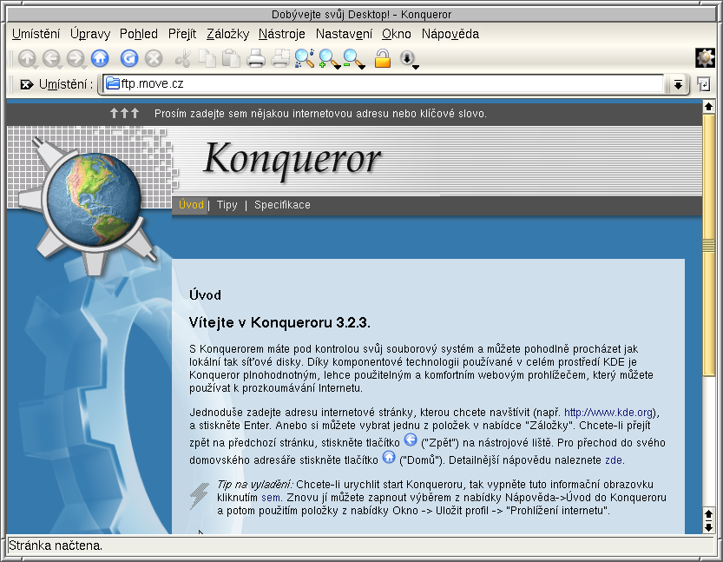Click the Up navigation arrow icon
723x562 pixels.
click(27, 58)
